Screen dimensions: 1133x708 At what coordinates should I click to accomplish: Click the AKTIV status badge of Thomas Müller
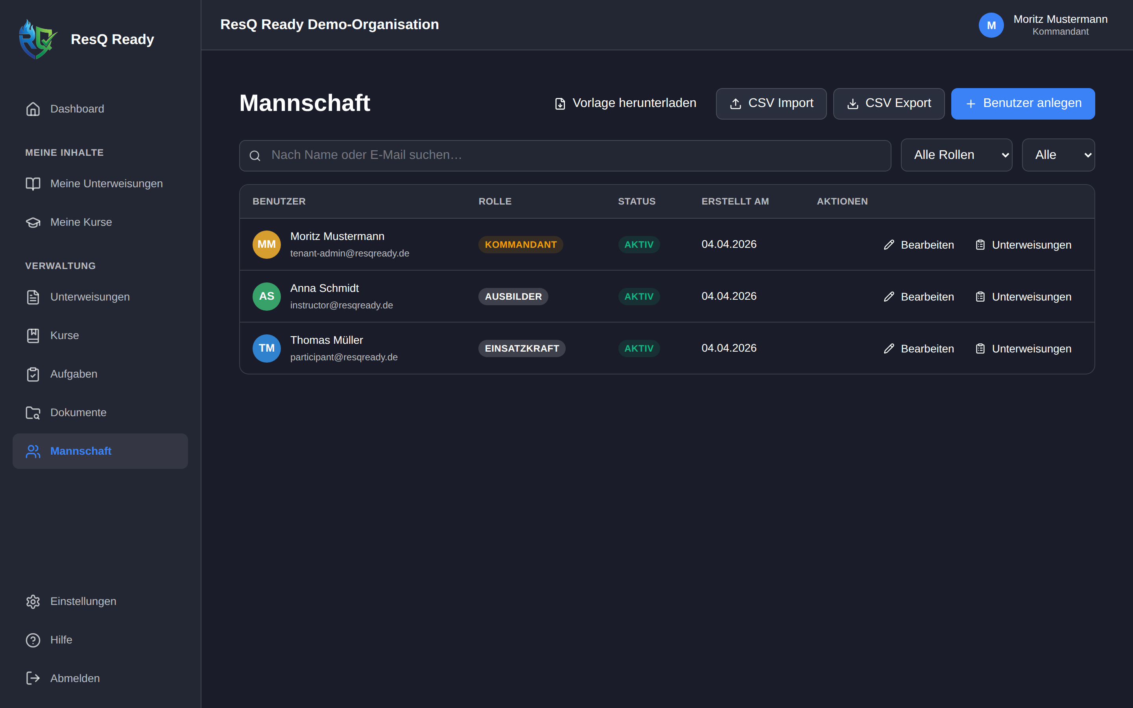click(x=639, y=348)
